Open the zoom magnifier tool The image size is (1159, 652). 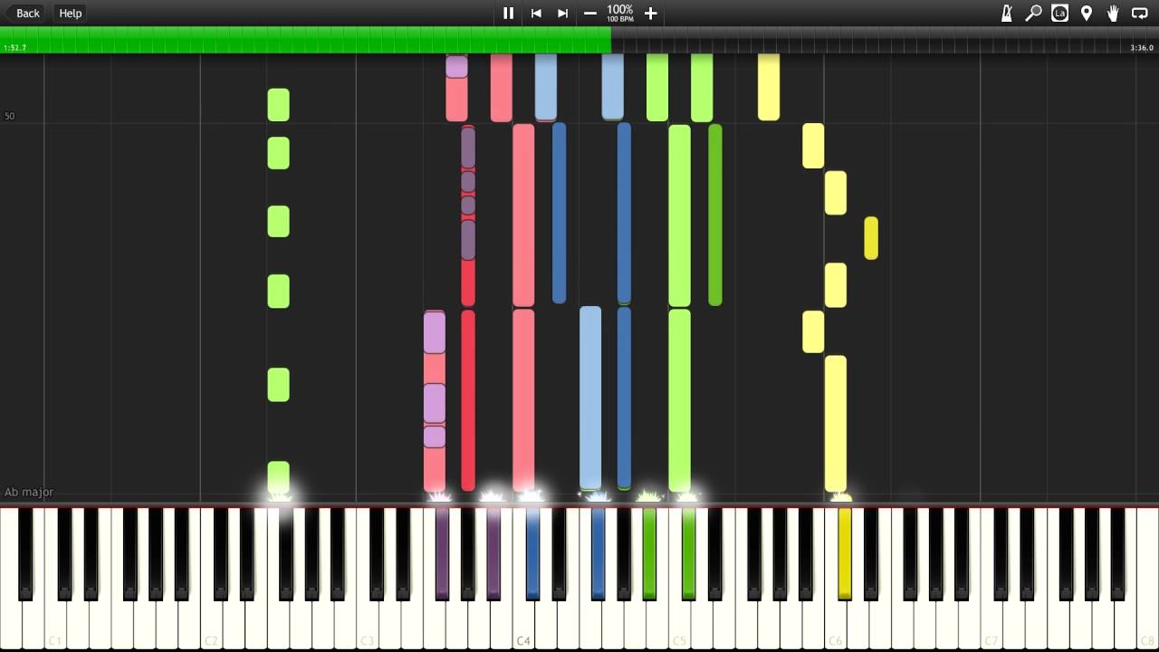coord(1033,13)
